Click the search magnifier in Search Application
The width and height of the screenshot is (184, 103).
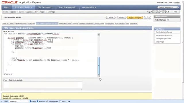(177, 7)
